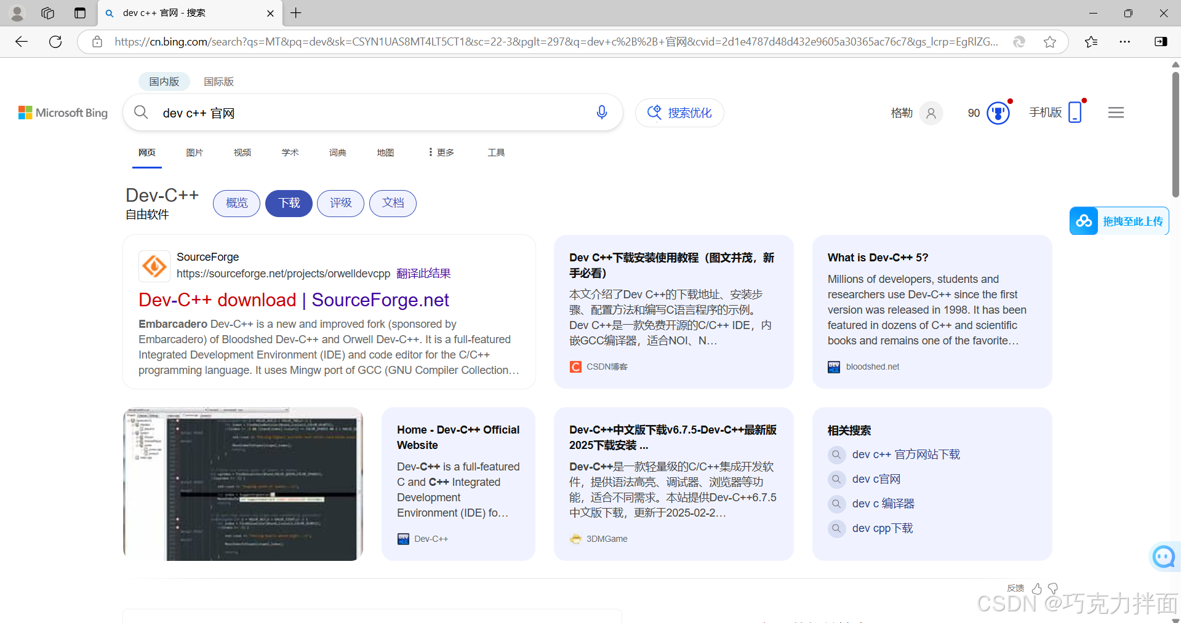Click the Dev-C++ IDE screenshot thumbnail
Image resolution: width=1181 pixels, height=623 pixels.
pyautogui.click(x=243, y=484)
